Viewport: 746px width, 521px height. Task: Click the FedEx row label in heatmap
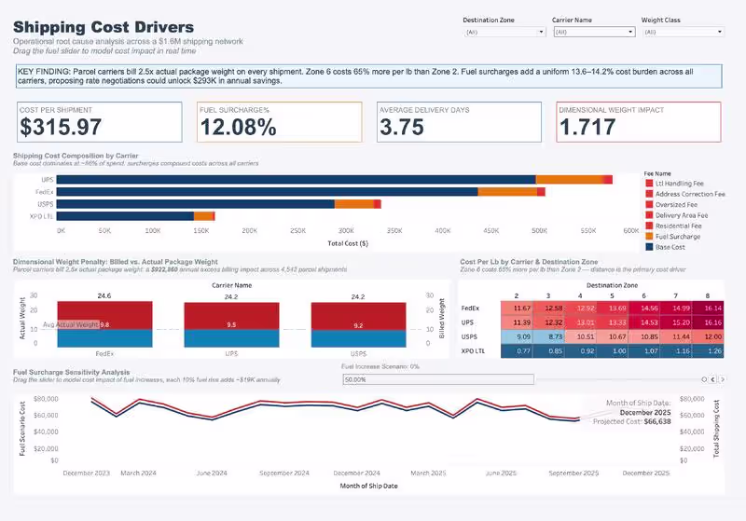pos(470,308)
